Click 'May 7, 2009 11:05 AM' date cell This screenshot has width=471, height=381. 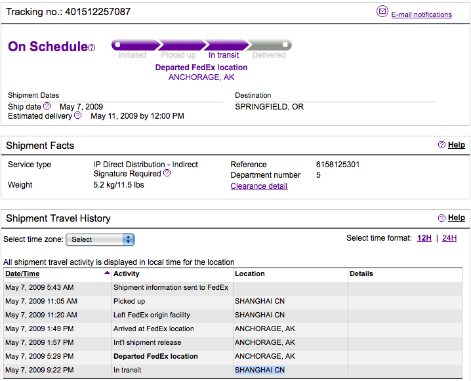[41, 301]
